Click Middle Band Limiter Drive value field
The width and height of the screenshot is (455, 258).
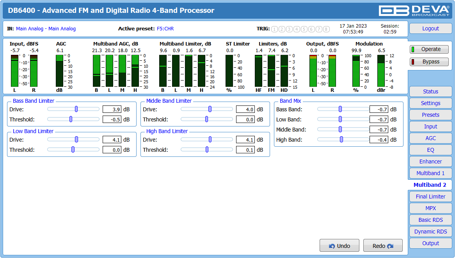[x=245, y=109]
